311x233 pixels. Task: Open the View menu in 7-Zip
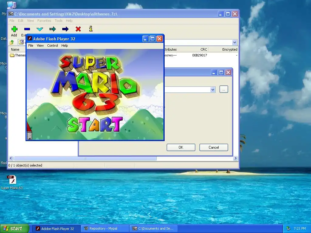click(x=30, y=21)
